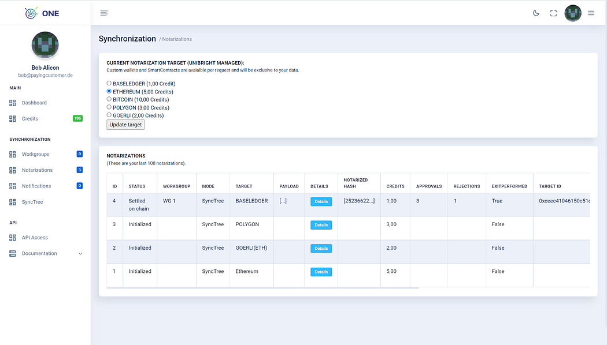607x345 pixels.
Task: Click Notifications count badge showing 0
Action: click(x=80, y=185)
